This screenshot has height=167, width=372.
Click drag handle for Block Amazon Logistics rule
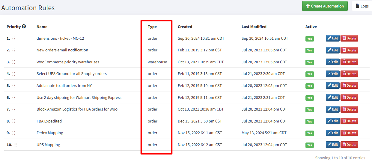tap(14, 109)
